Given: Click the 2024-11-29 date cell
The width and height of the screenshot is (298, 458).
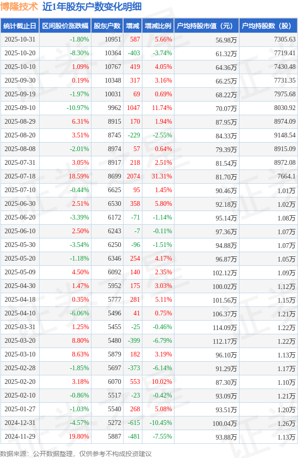Looking at the screenshot, I should point(20,437).
